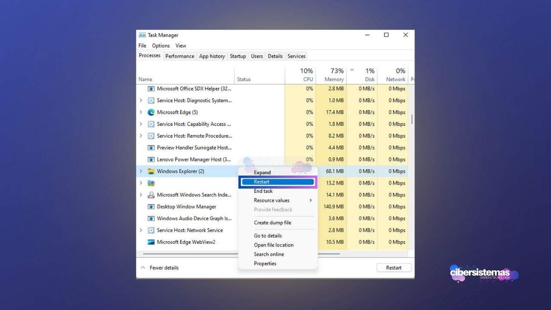Select Microsoft Edge WebView2 process name
551x310 pixels.
(186, 242)
